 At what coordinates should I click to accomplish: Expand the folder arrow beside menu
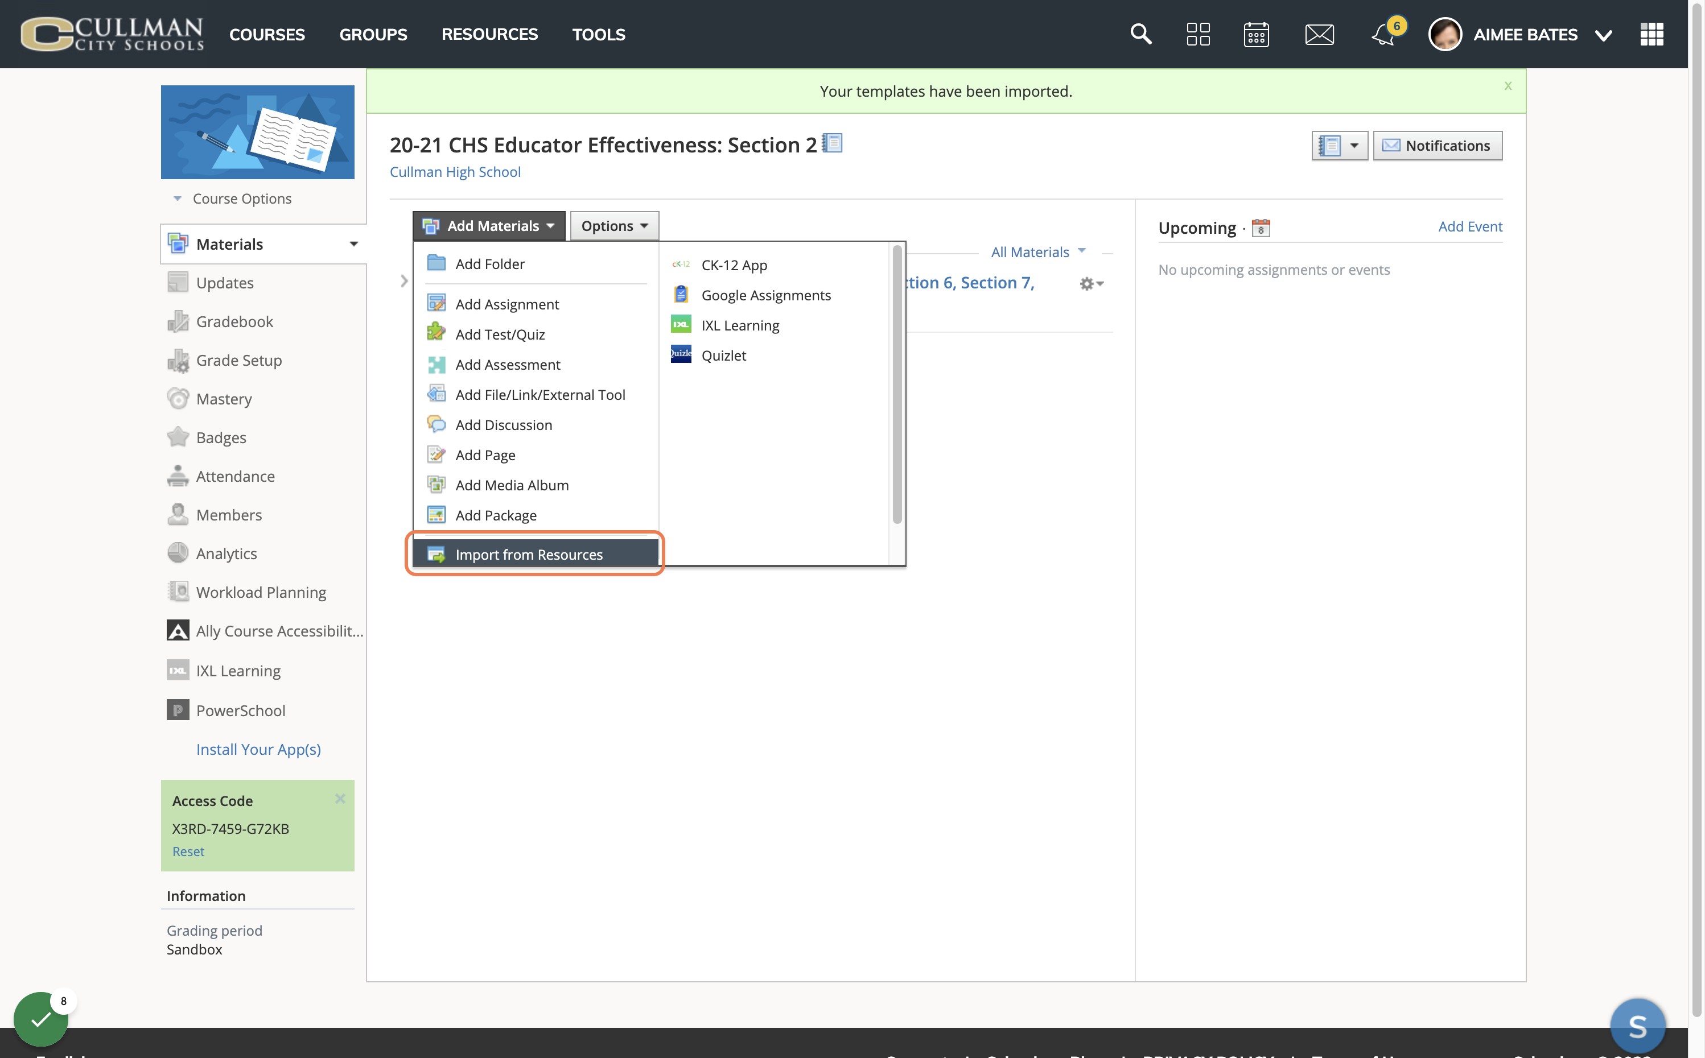point(404,280)
